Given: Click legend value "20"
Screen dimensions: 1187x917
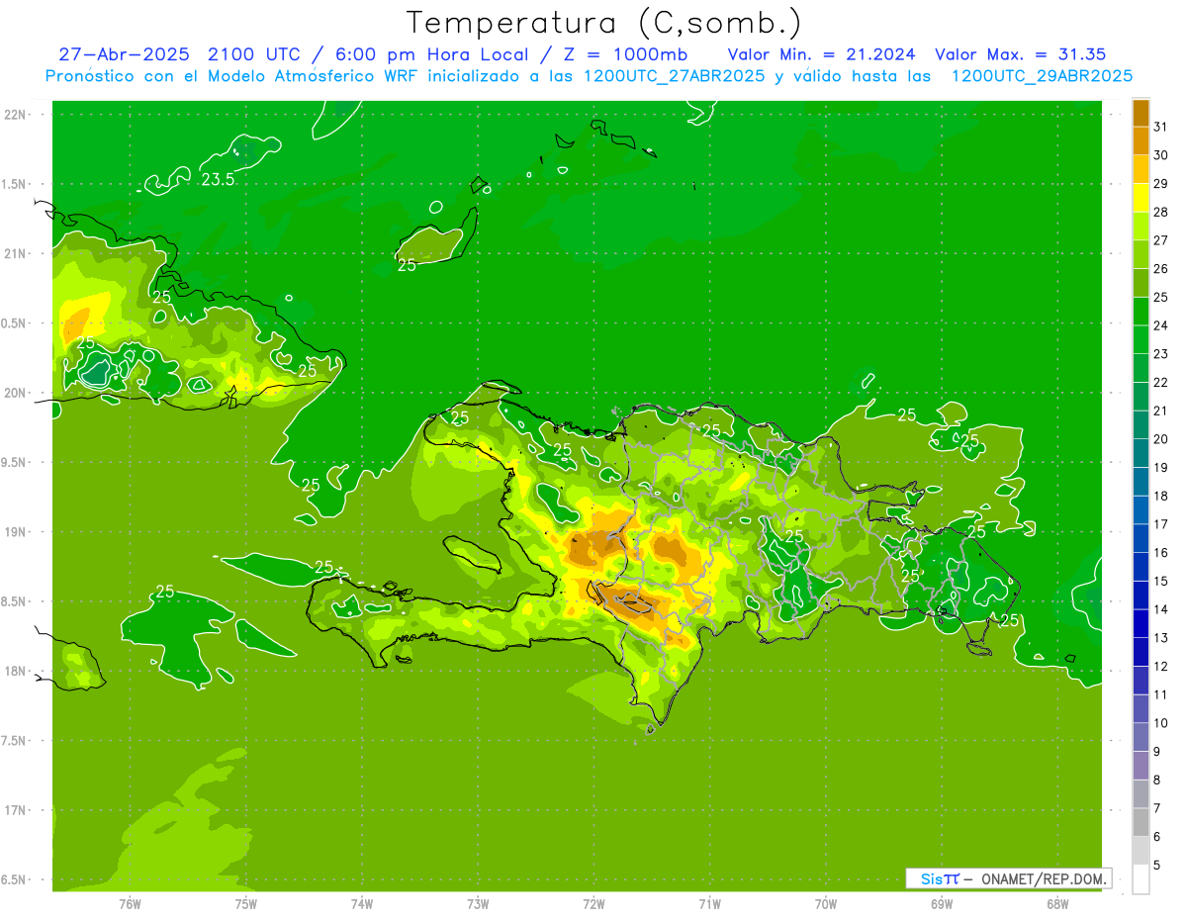Looking at the screenshot, I should 1160,439.
